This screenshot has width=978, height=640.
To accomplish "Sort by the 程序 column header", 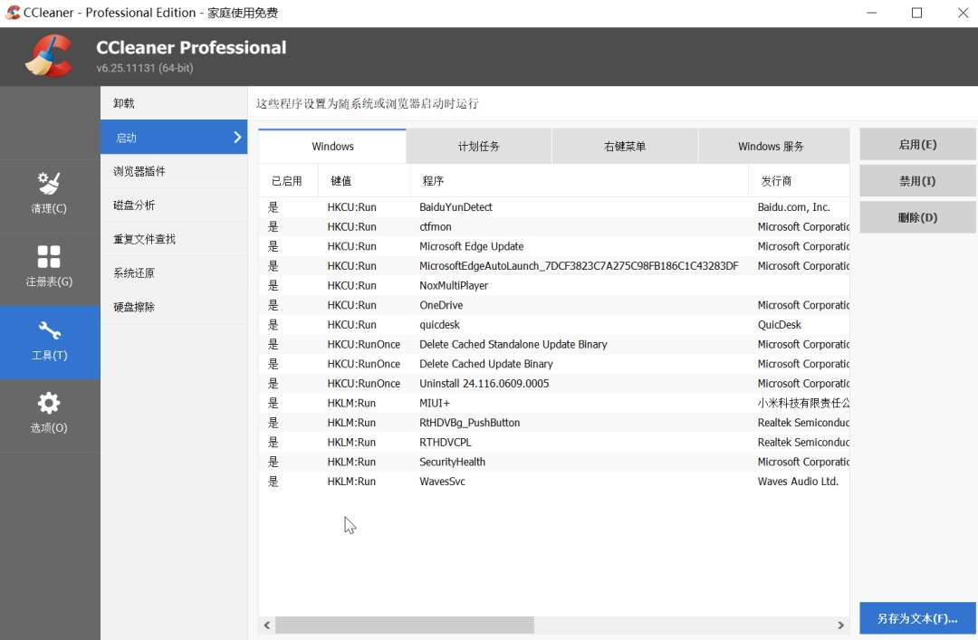I will 434,181.
